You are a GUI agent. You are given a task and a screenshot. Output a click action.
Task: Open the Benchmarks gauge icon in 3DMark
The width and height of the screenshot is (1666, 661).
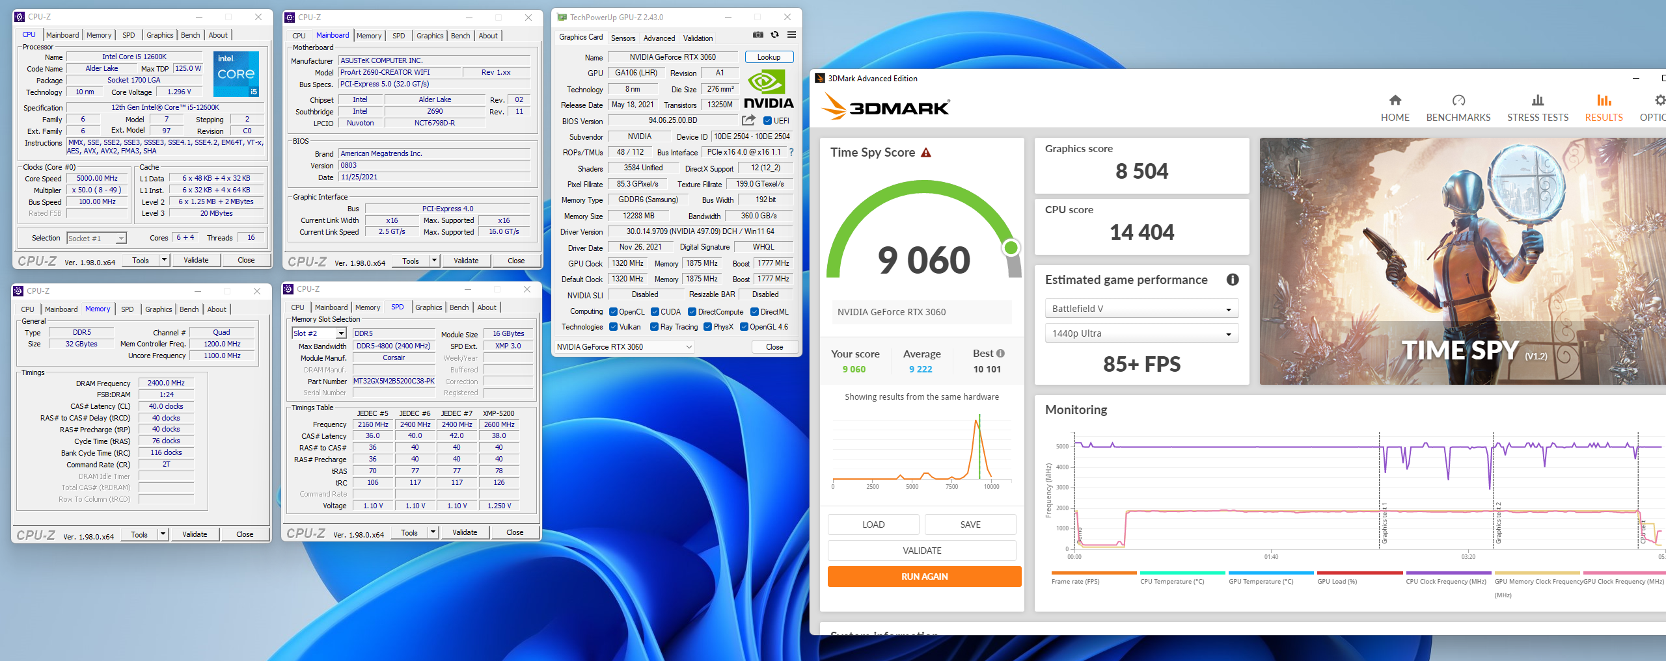(1458, 101)
